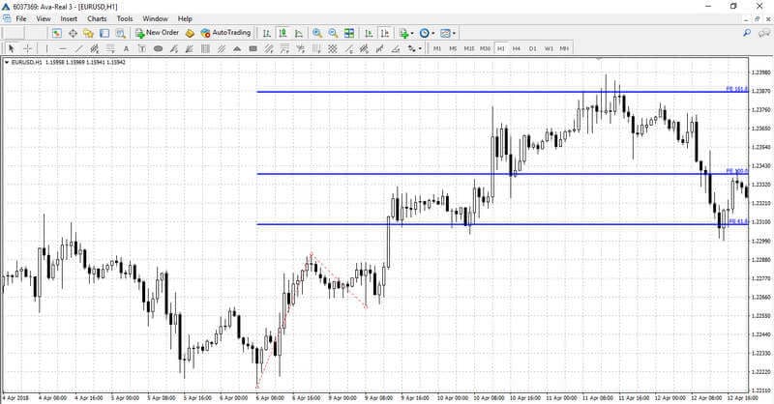Switch chart to candlesticks mode
The image size is (774, 404).
(283, 33)
